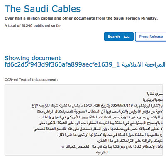Click the OCR line ending with تحياتنا
The width and height of the screenshot is (166, 158).
112,146
